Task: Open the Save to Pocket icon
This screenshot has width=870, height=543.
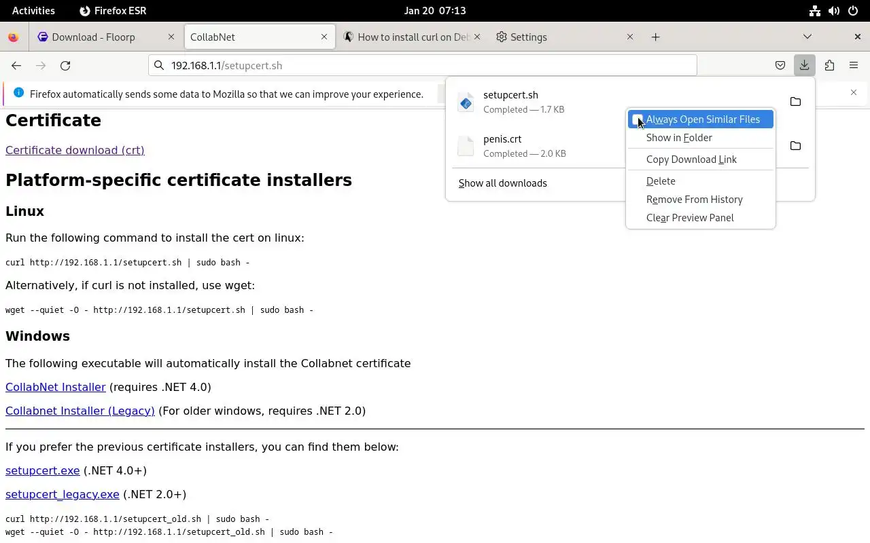Action: point(780,65)
